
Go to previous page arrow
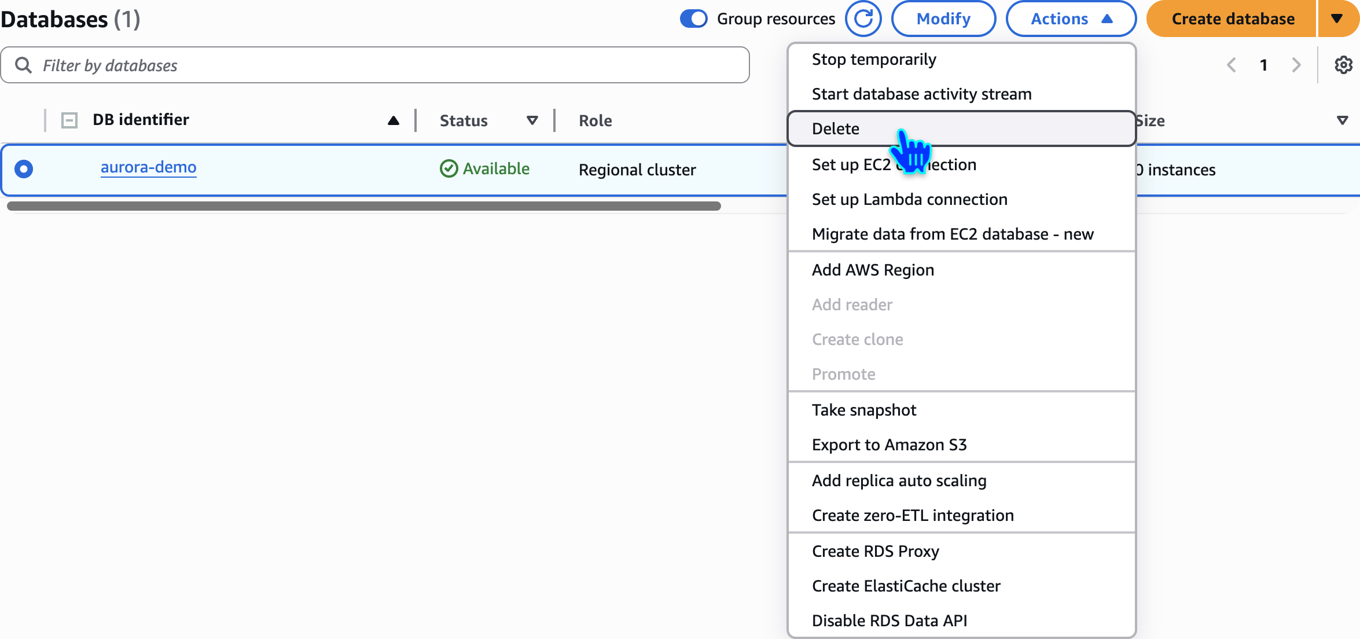[x=1232, y=65]
